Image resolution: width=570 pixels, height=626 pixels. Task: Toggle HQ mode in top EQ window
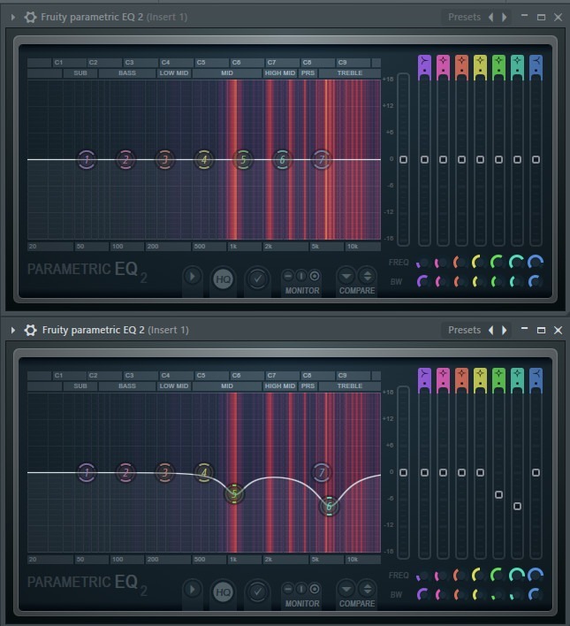223,279
